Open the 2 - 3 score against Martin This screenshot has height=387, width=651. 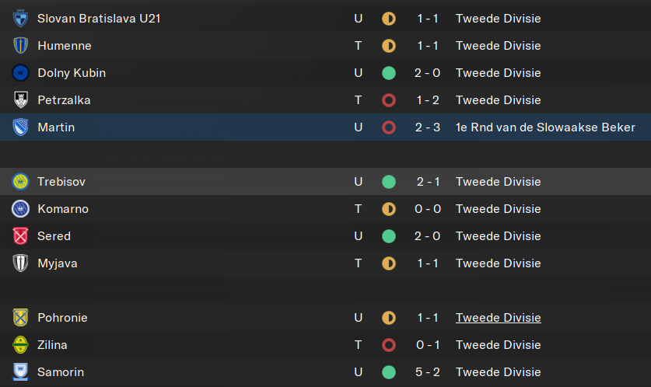point(428,127)
